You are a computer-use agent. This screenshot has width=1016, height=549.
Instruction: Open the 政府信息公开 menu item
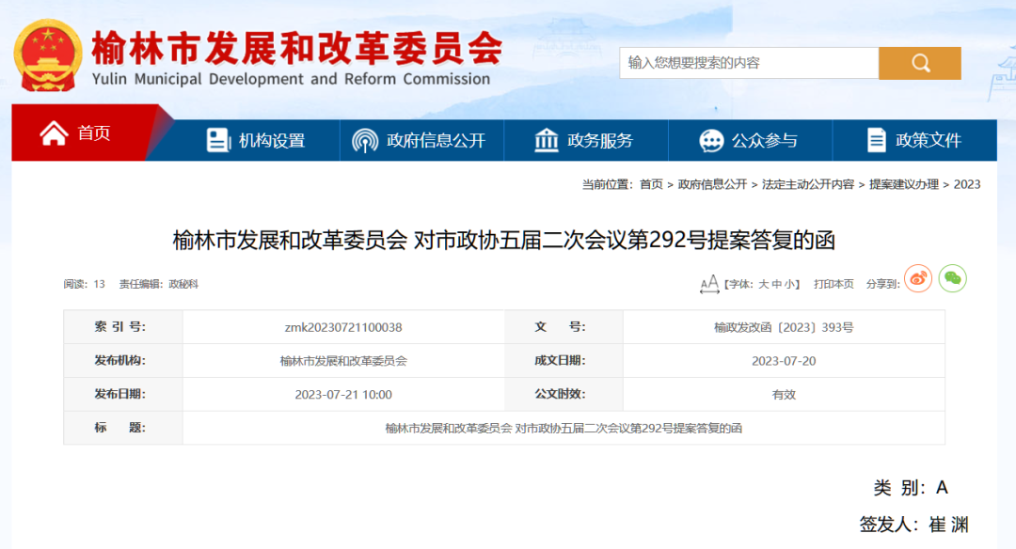pos(421,140)
